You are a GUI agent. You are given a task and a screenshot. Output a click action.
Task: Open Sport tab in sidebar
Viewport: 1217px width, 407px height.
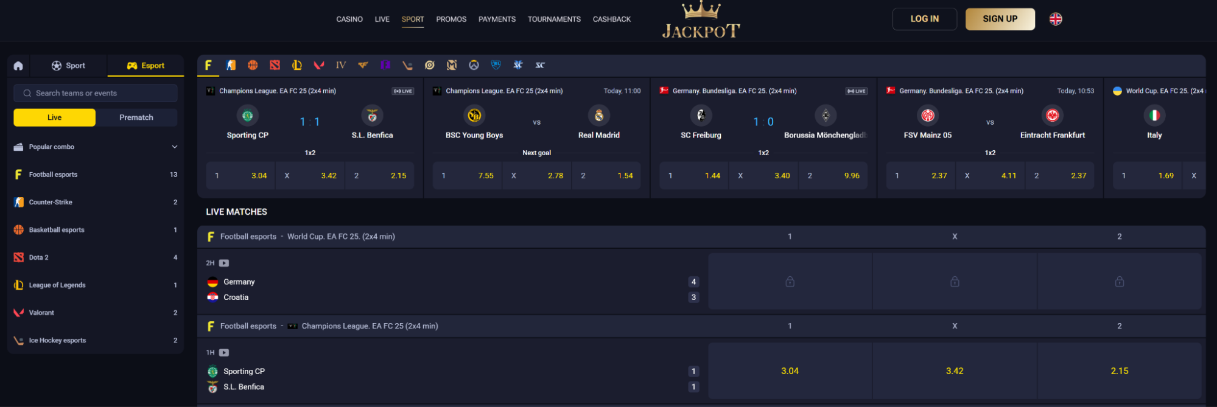tap(68, 66)
